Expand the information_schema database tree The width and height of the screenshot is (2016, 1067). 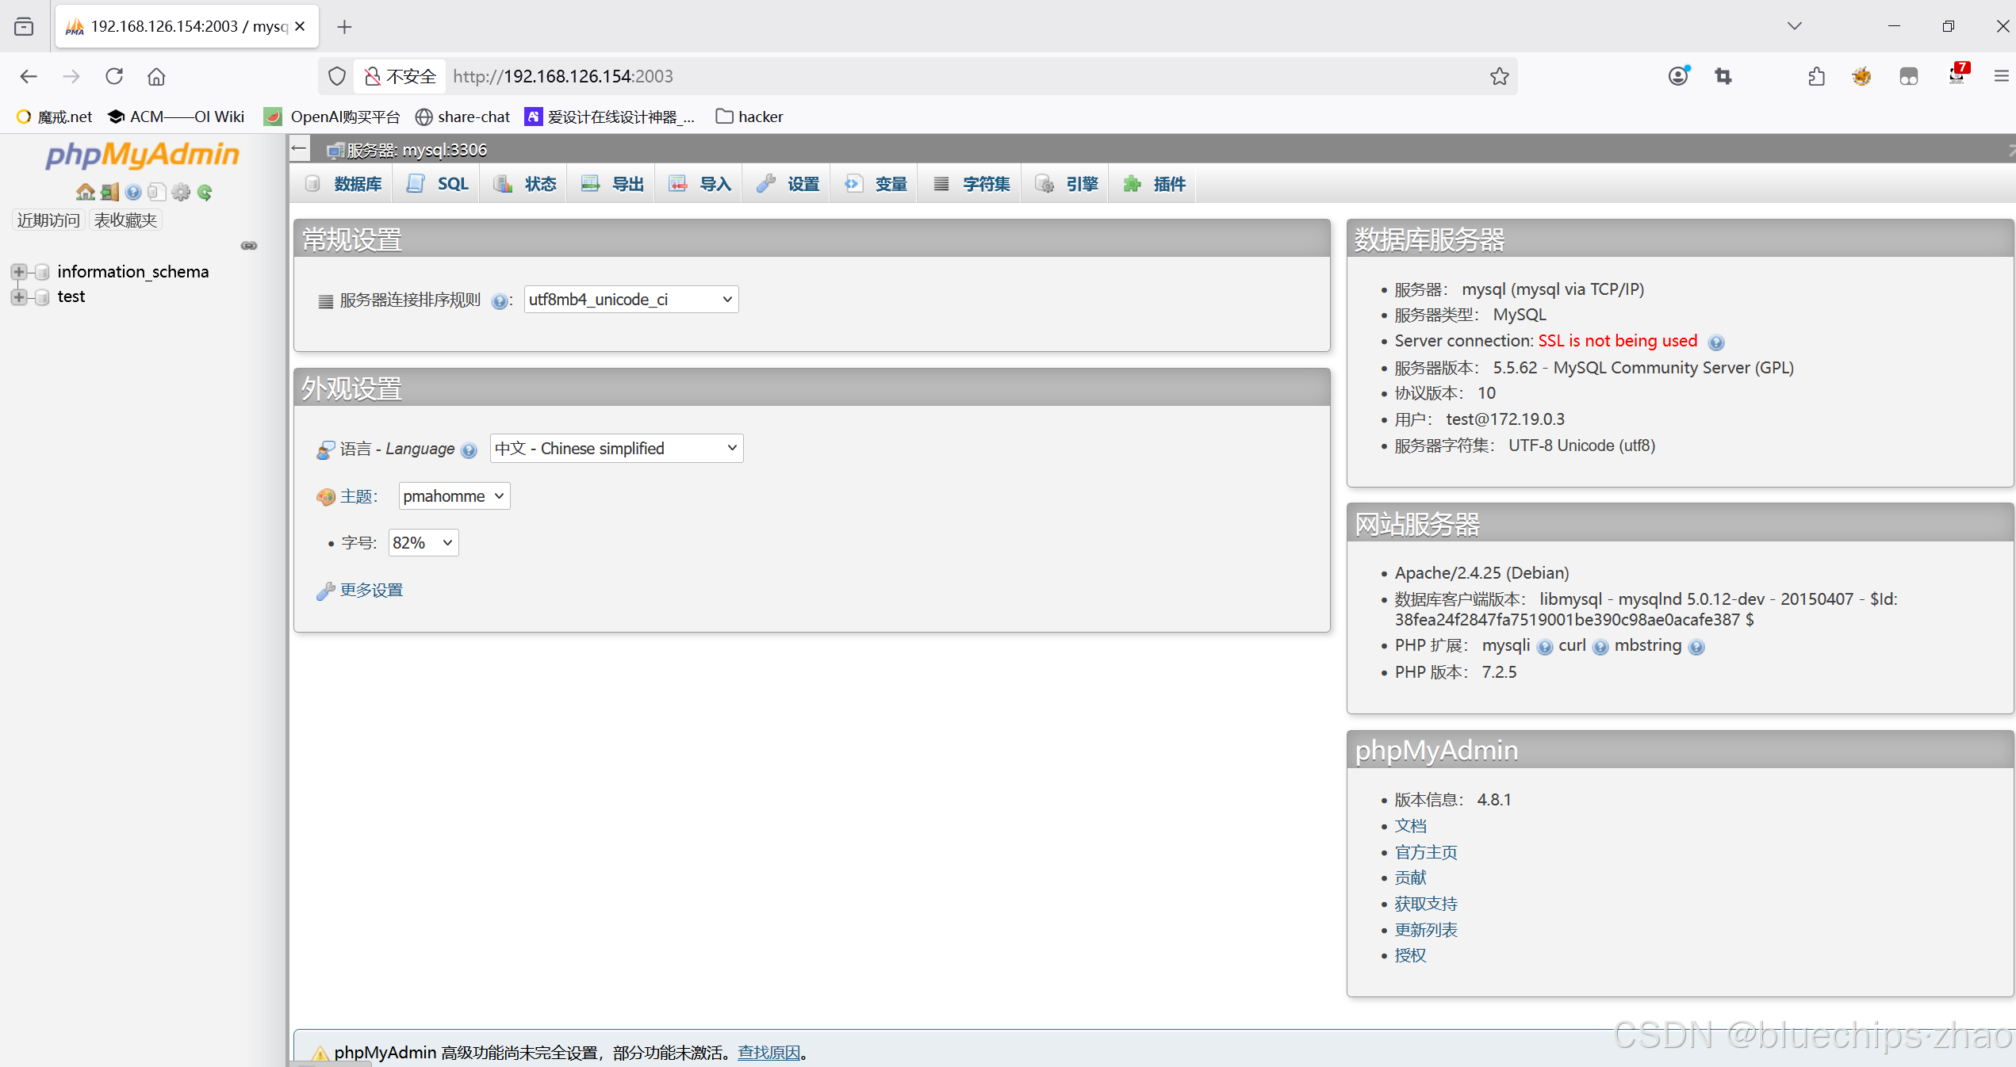click(x=19, y=272)
